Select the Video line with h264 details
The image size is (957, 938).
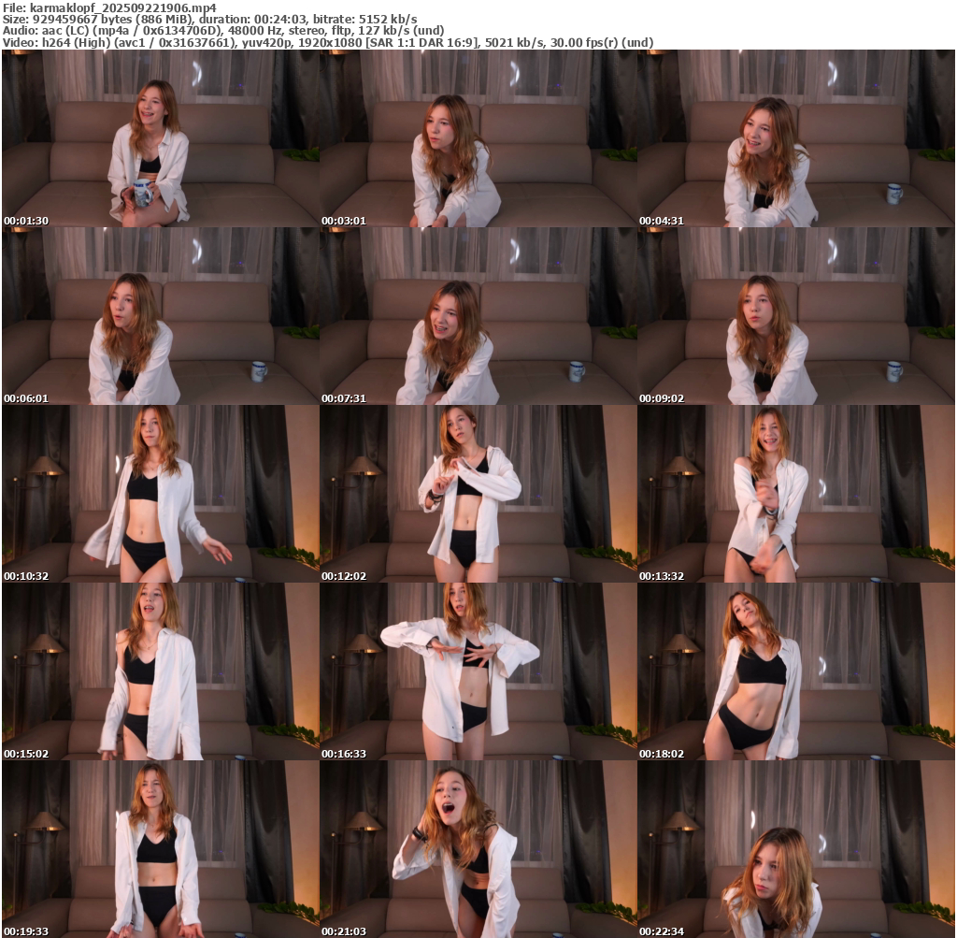tap(328, 43)
